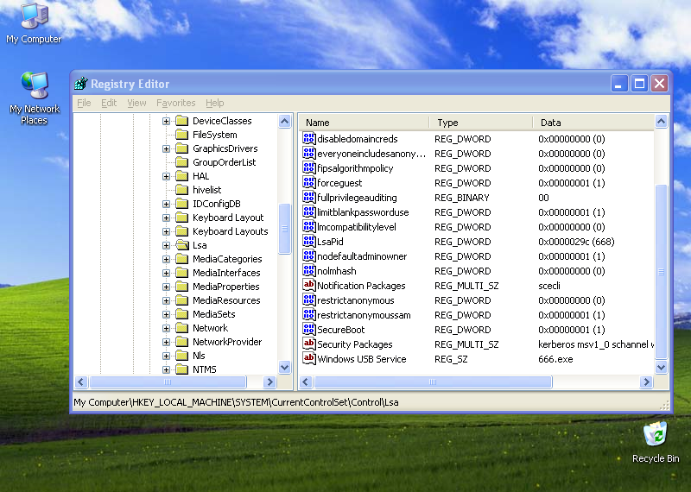The width and height of the screenshot is (691, 492).
Task: Open the File menu
Action: pos(84,103)
